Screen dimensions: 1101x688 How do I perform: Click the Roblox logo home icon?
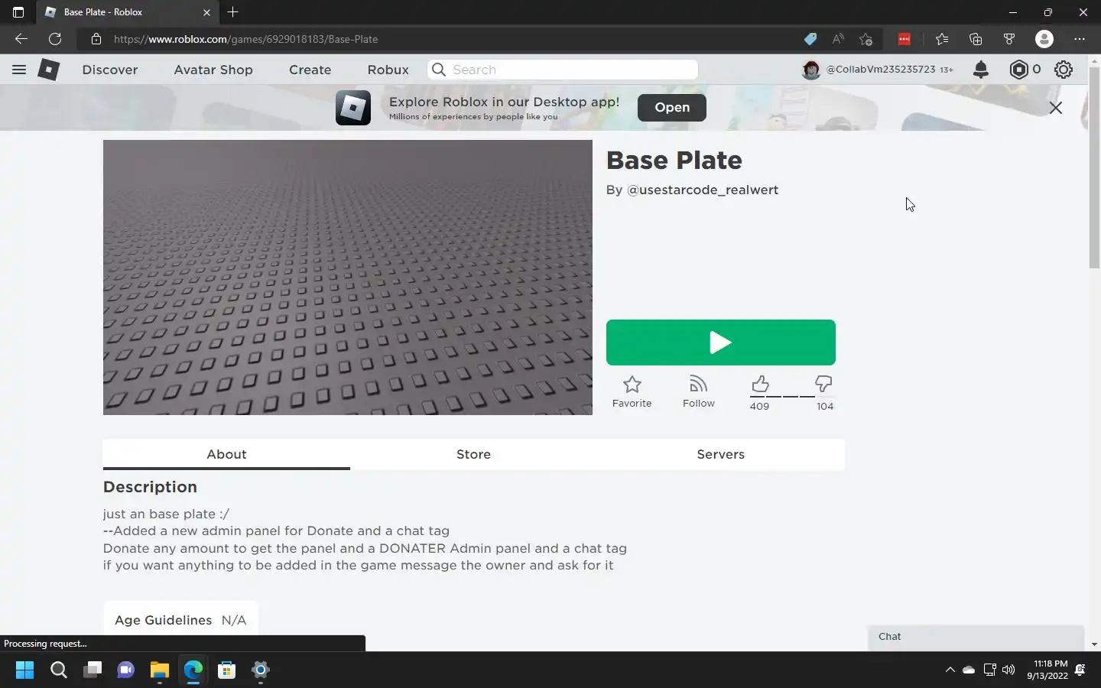tap(49, 70)
